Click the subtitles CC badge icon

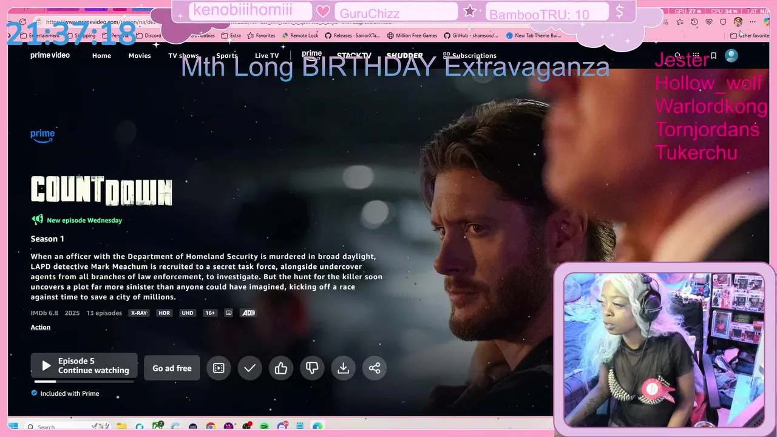[x=229, y=313]
